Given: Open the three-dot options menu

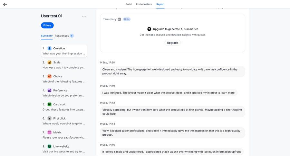Looking at the screenshot, I should click(x=84, y=16).
